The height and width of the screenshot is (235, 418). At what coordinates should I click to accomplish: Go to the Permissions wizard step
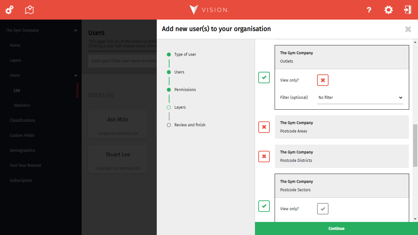click(185, 90)
